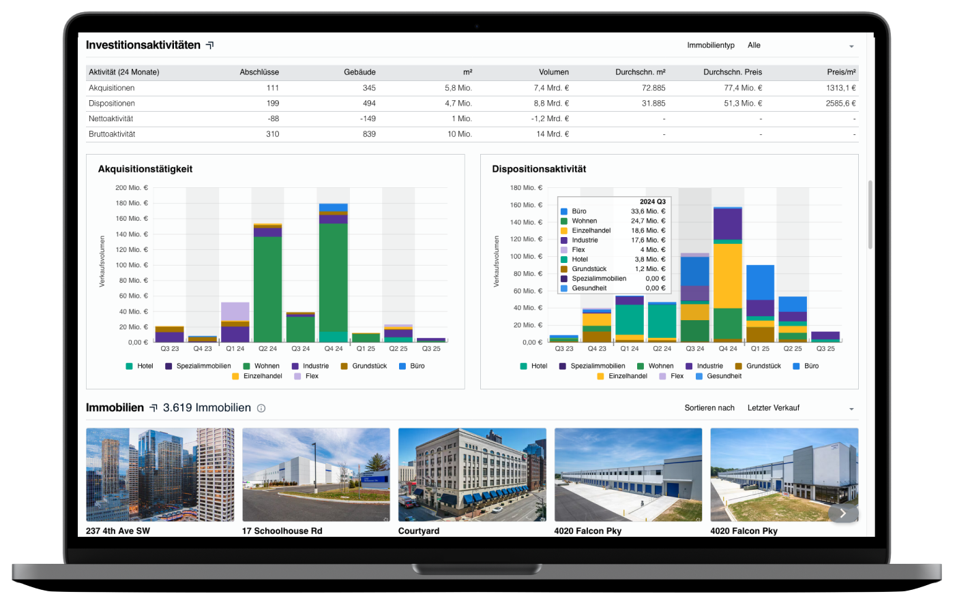Click the Preis/m² column header

(842, 72)
